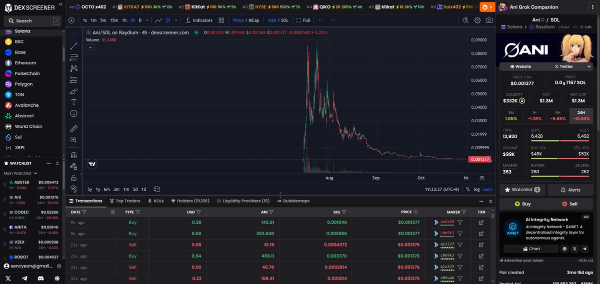Enable magnet mode for drawings
The height and width of the screenshot is (284, 600).
74,155
